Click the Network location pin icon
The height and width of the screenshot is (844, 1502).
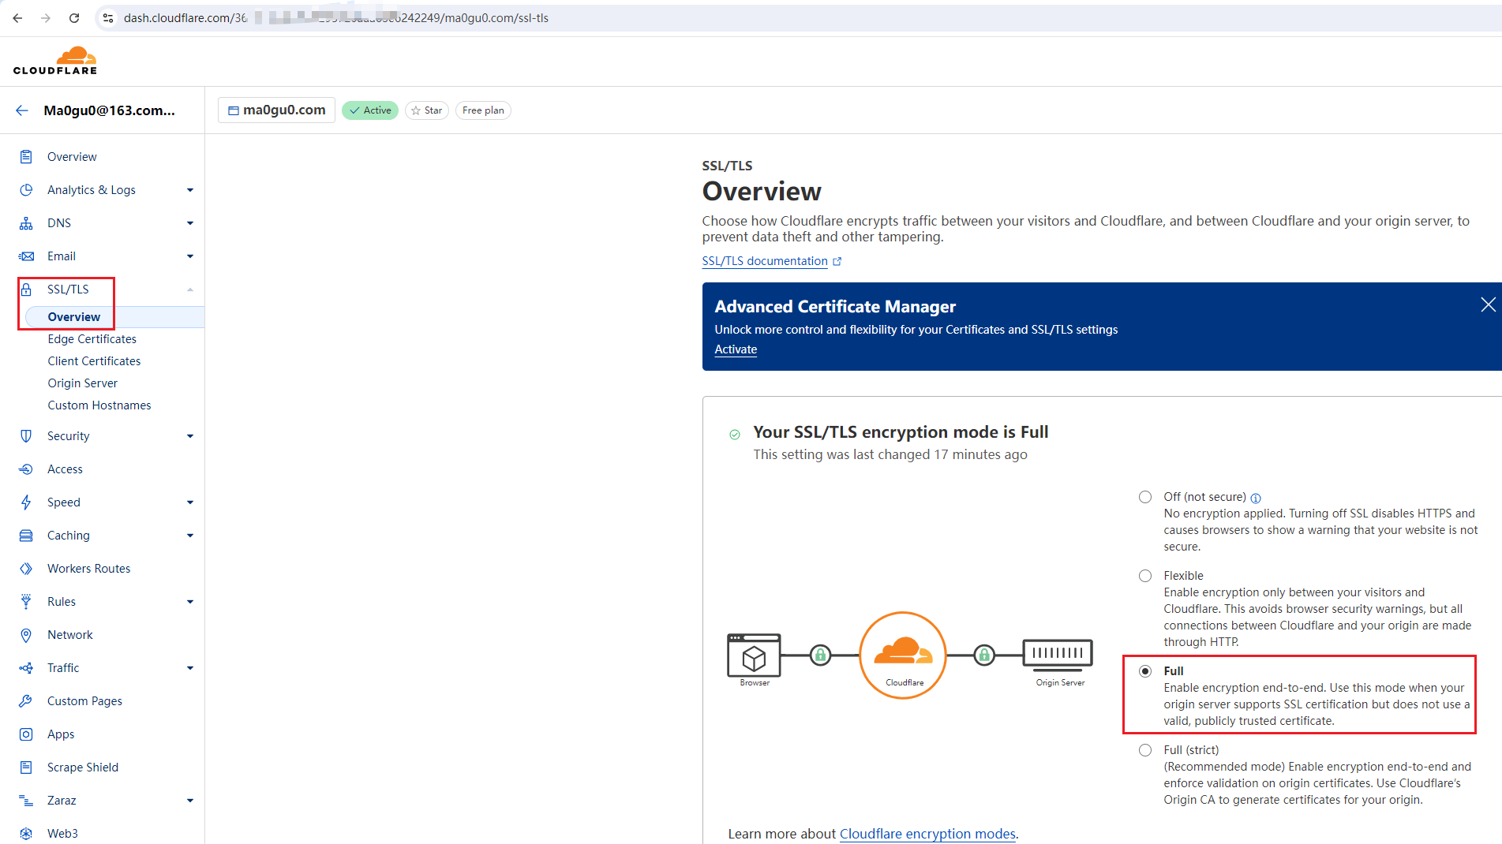26,635
